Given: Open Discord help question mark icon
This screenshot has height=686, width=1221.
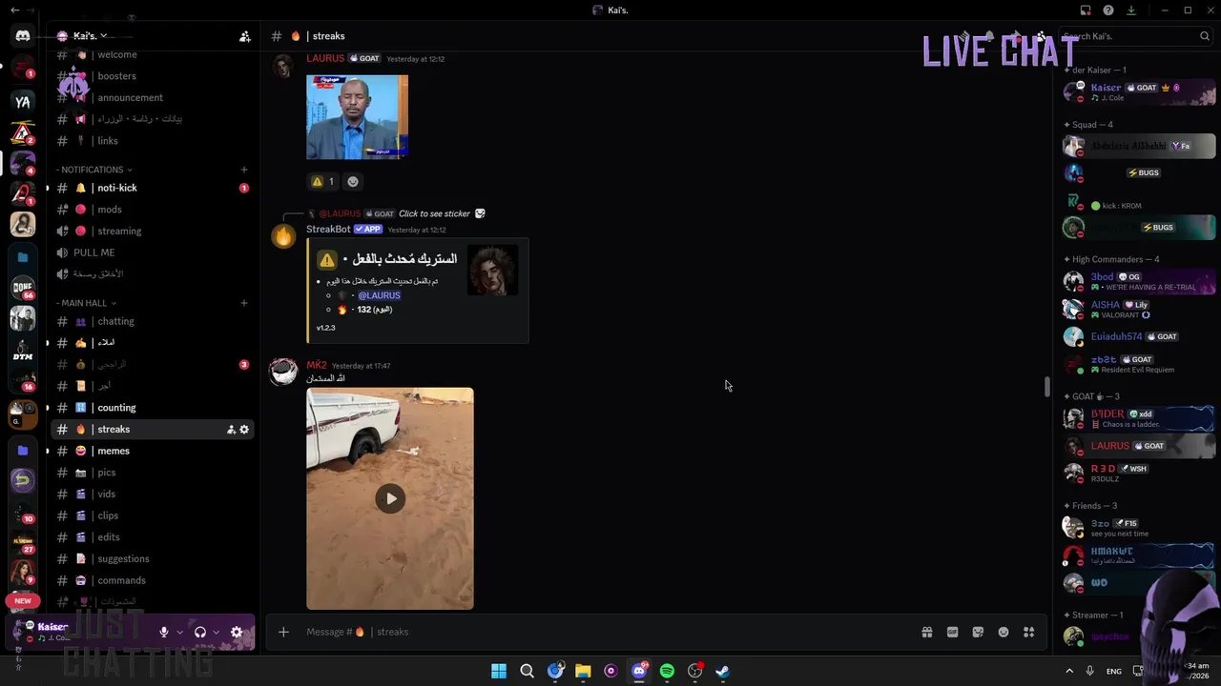Looking at the screenshot, I should (x=1108, y=10).
